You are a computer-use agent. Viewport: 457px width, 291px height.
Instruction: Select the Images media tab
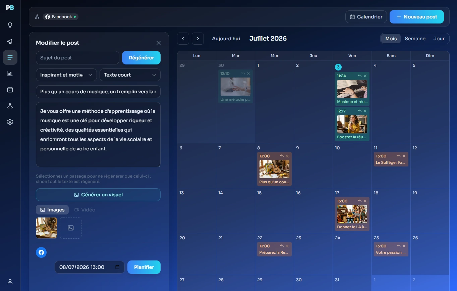52,210
